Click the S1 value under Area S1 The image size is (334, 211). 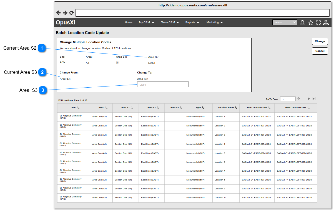pyautogui.click(x=118, y=63)
